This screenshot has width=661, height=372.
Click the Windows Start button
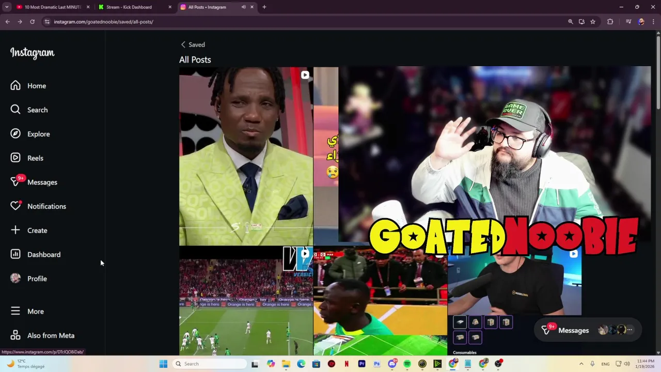pos(163,364)
